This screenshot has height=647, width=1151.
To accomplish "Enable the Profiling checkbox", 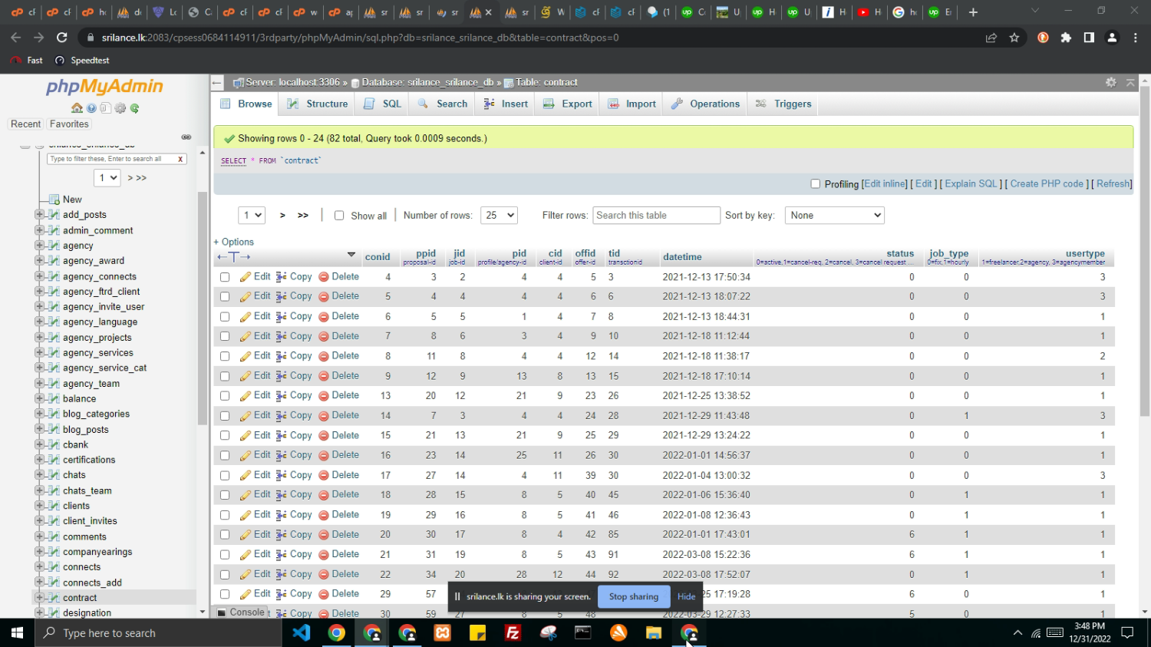I will pyautogui.click(x=816, y=184).
